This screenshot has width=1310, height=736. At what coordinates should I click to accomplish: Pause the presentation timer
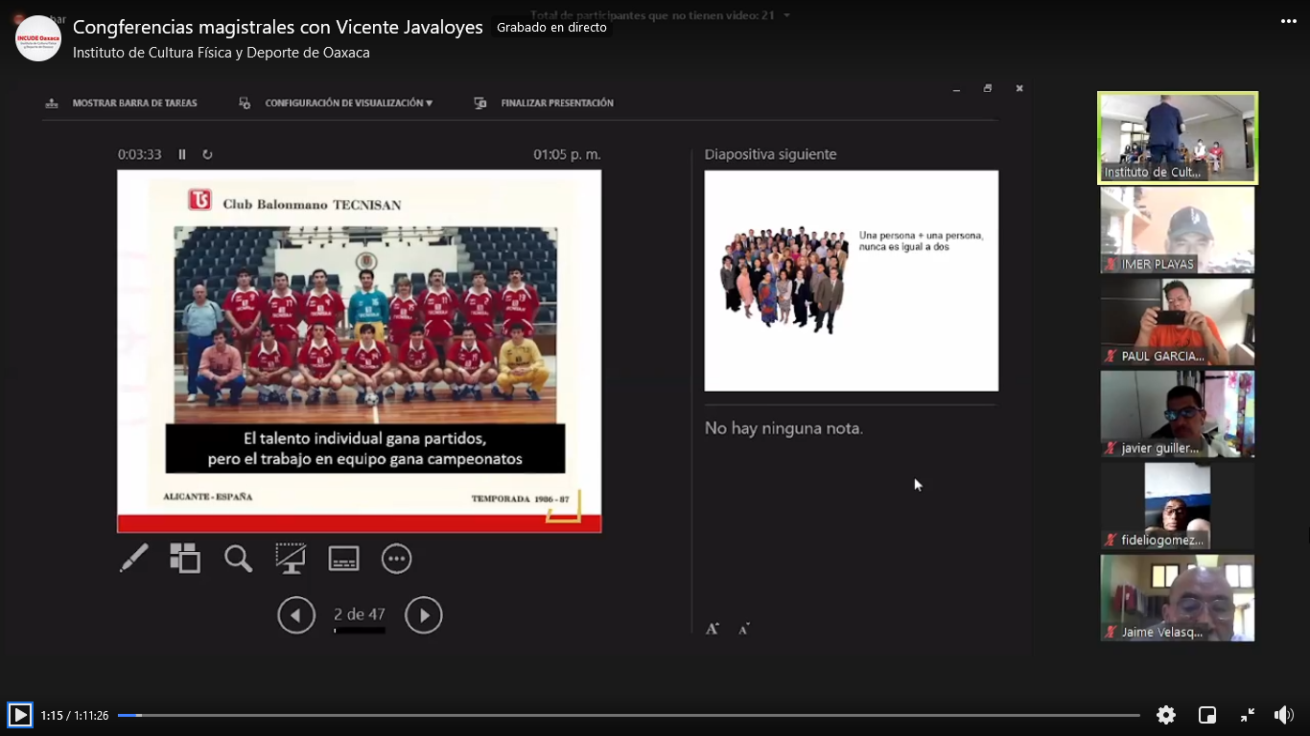[x=182, y=154]
